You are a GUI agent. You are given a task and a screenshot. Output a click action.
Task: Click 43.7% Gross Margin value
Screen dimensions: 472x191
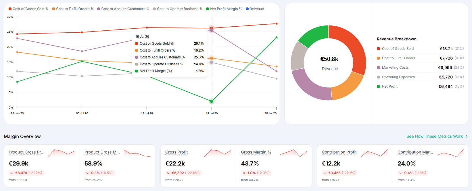250,164
